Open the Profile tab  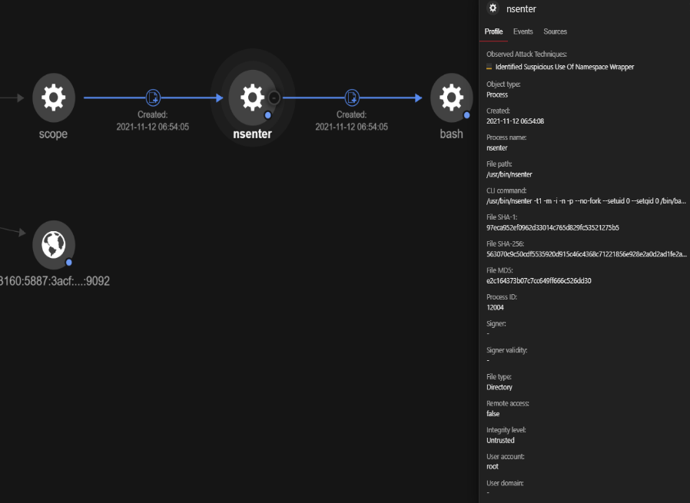(x=494, y=31)
